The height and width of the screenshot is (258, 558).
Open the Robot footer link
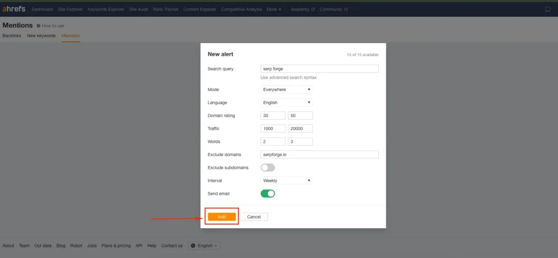76,245
